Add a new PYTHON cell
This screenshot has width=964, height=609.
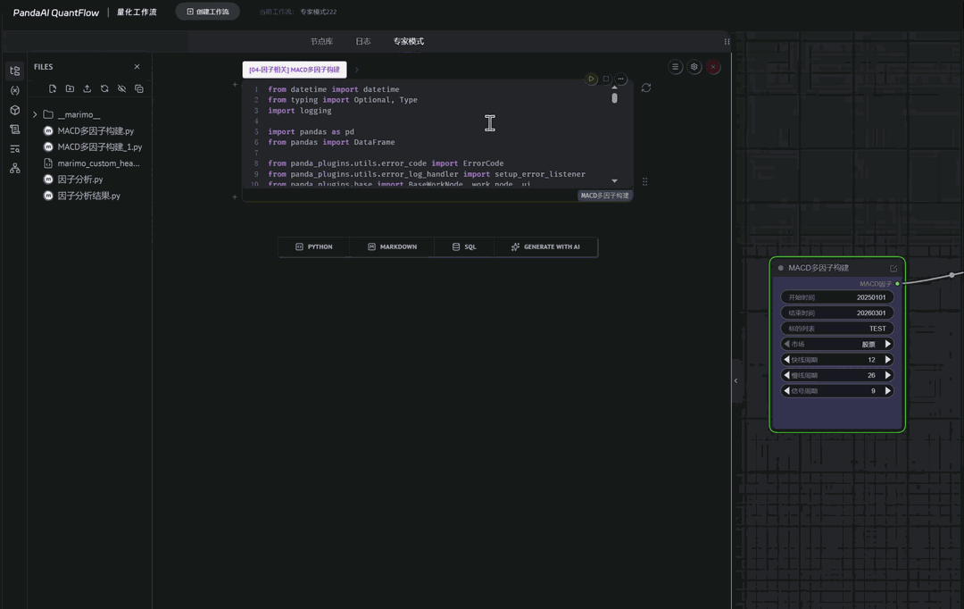[x=314, y=246]
